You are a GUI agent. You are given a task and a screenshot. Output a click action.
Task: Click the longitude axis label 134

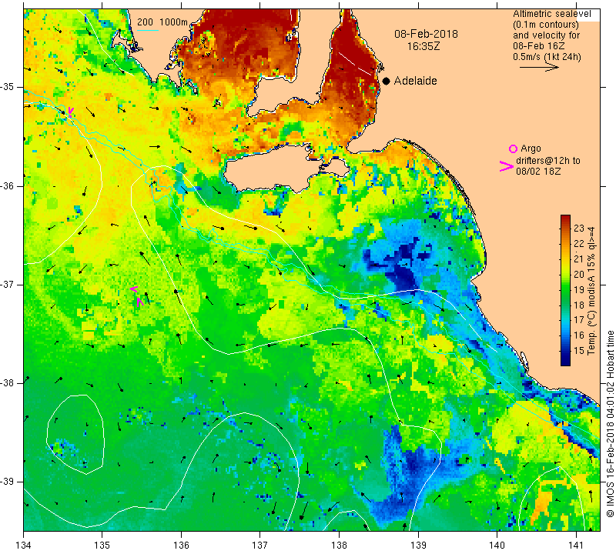[x=24, y=546]
